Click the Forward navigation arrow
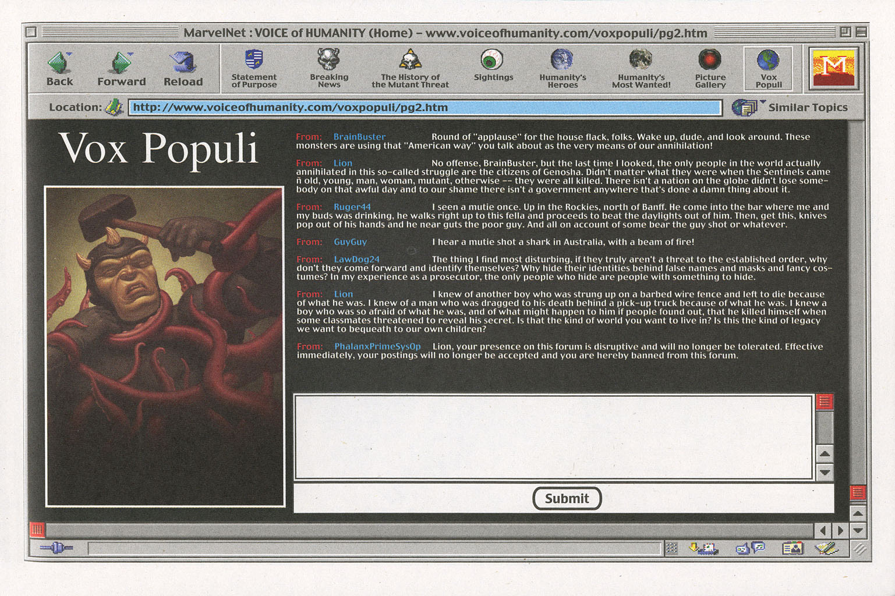 121,69
